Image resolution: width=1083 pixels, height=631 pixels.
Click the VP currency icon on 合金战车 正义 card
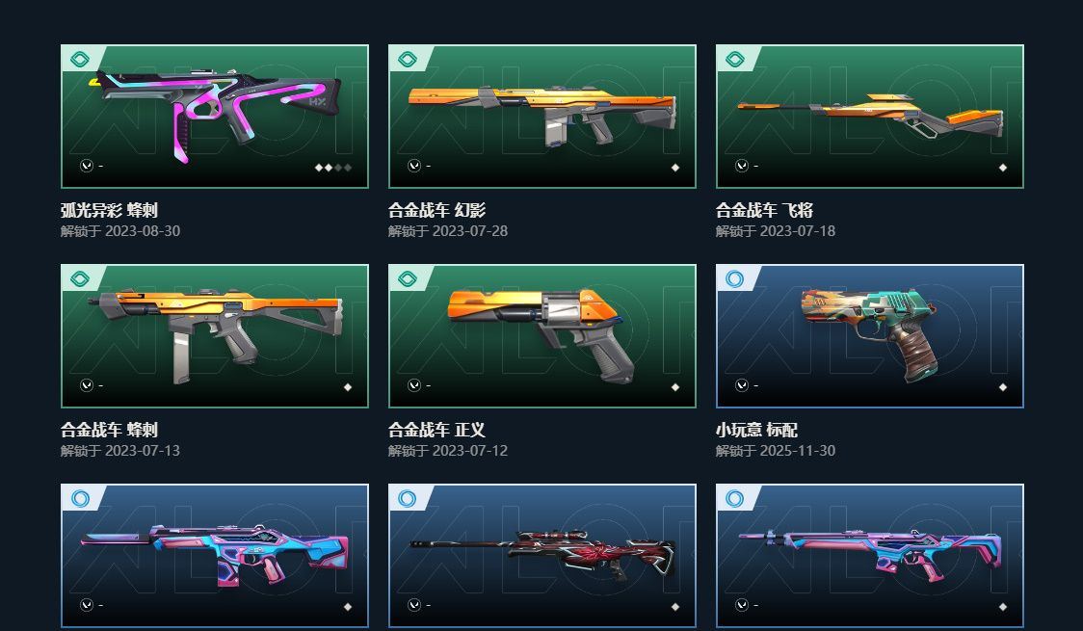tap(413, 385)
